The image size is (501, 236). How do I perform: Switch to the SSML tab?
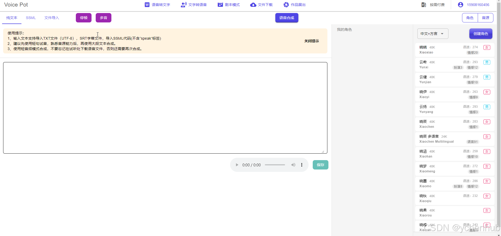click(31, 18)
